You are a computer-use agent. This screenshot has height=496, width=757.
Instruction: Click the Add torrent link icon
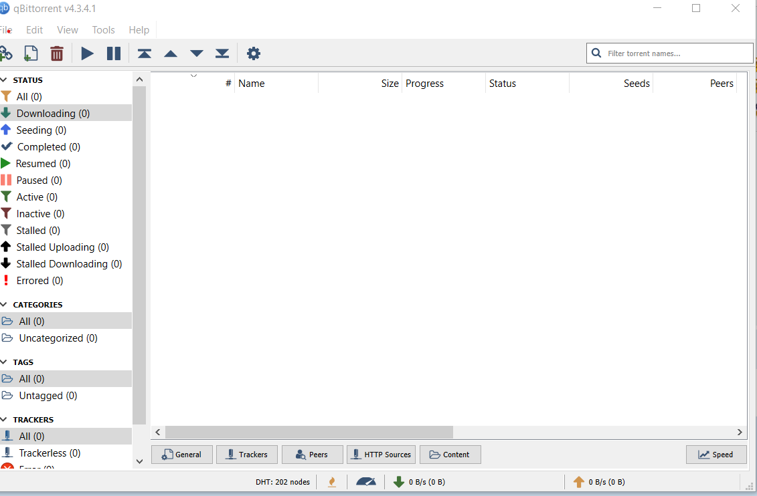[x=5, y=53]
